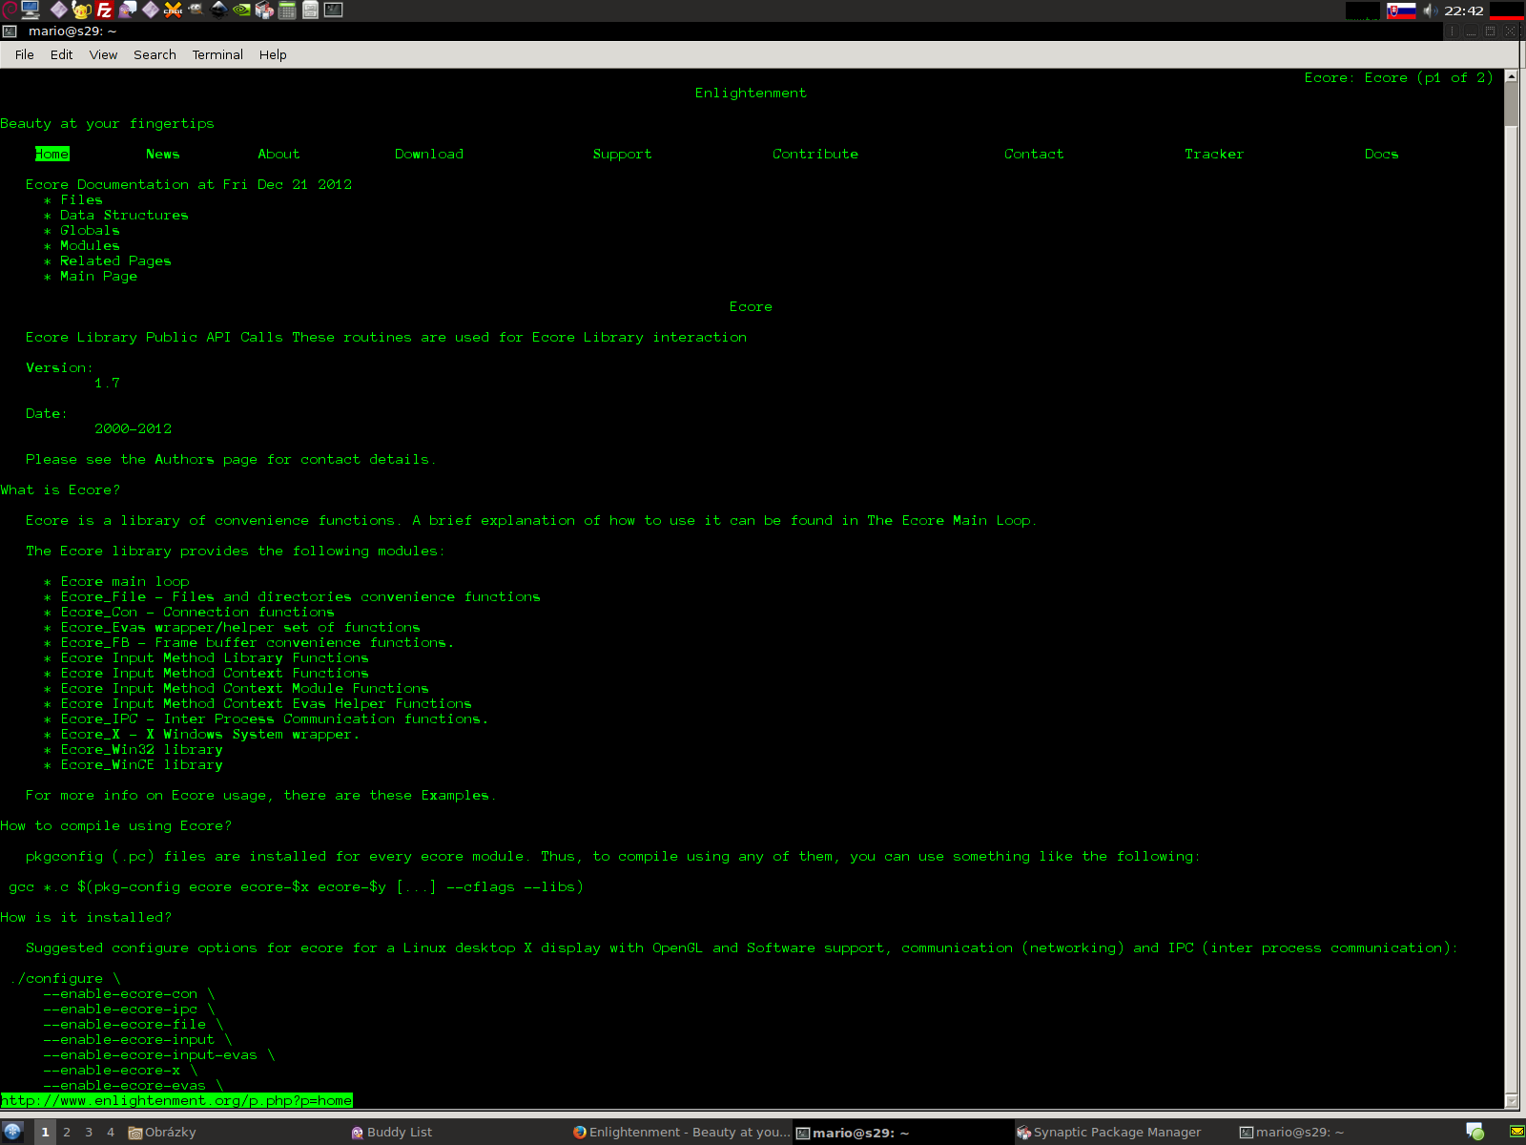Click The Ecore Main Loop link

(949, 520)
